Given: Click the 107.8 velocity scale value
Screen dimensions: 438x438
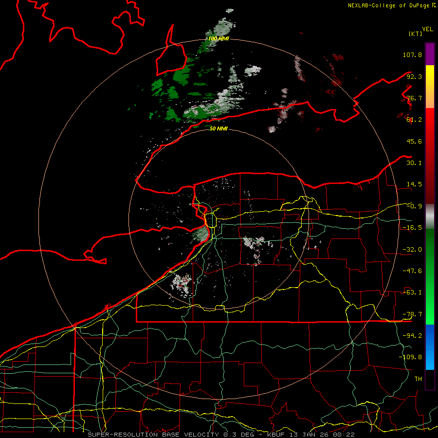Looking at the screenshot, I should (x=412, y=55).
